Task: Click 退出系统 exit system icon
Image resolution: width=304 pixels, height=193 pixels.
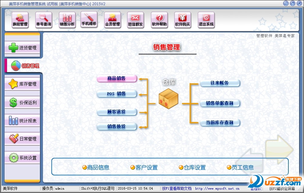Action: [x=206, y=20]
